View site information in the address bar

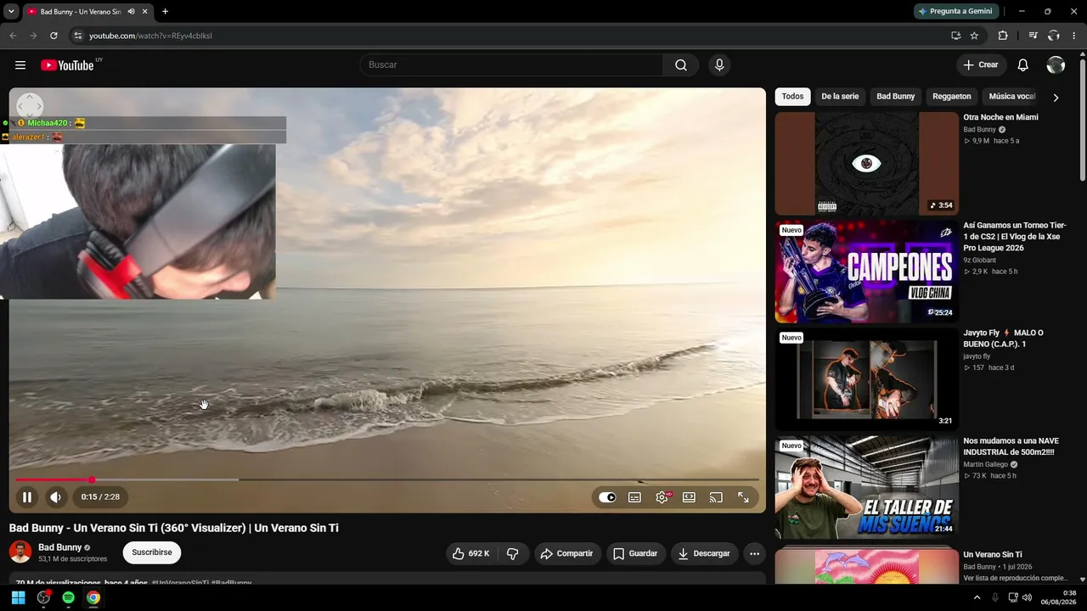point(77,36)
